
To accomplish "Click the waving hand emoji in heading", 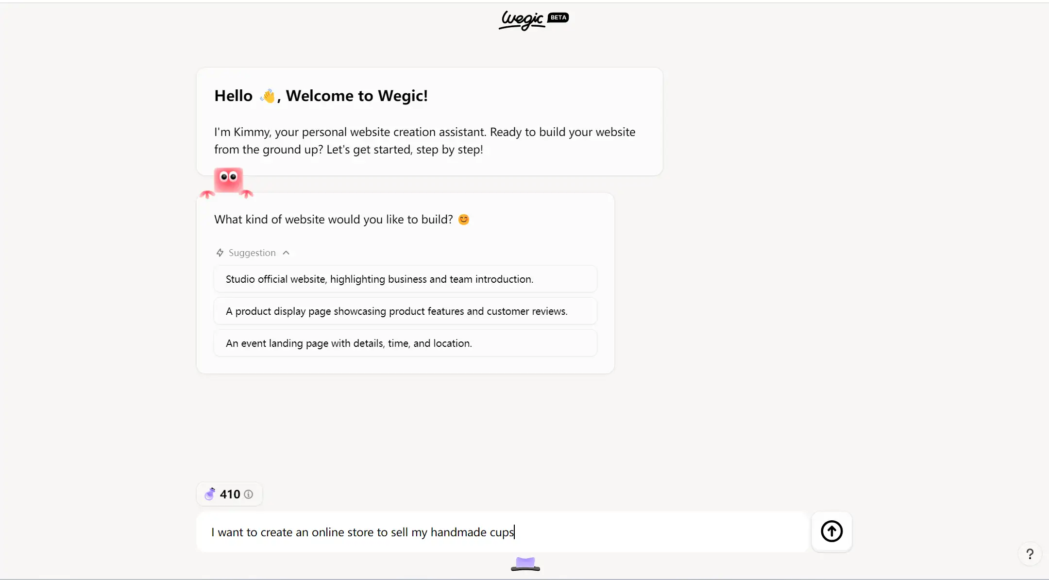I will (267, 96).
